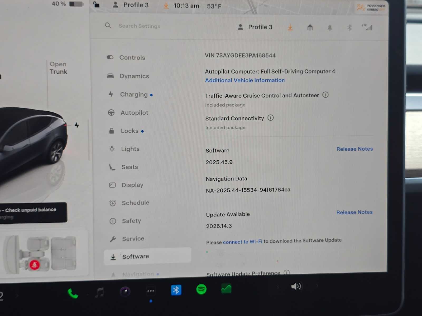Tap the seat layout thumbnail

[x=41, y=255]
